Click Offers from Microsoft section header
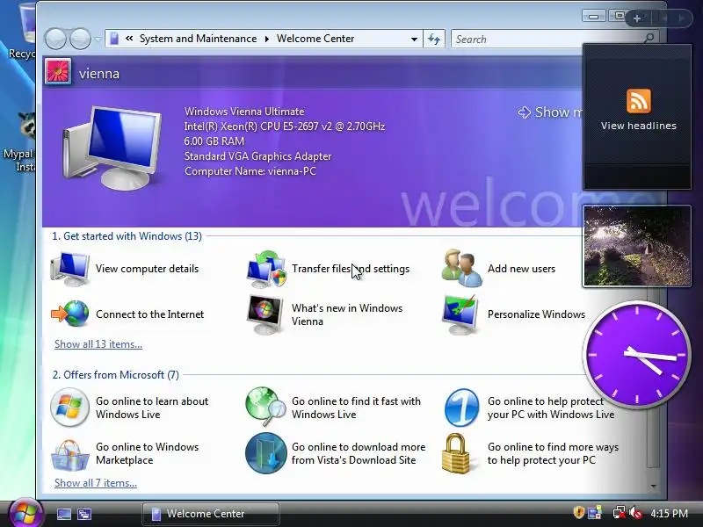This screenshot has width=703, height=527. point(116,375)
